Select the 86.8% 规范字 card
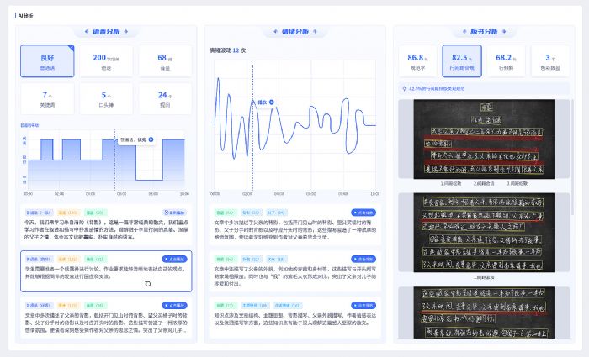 tap(417, 61)
